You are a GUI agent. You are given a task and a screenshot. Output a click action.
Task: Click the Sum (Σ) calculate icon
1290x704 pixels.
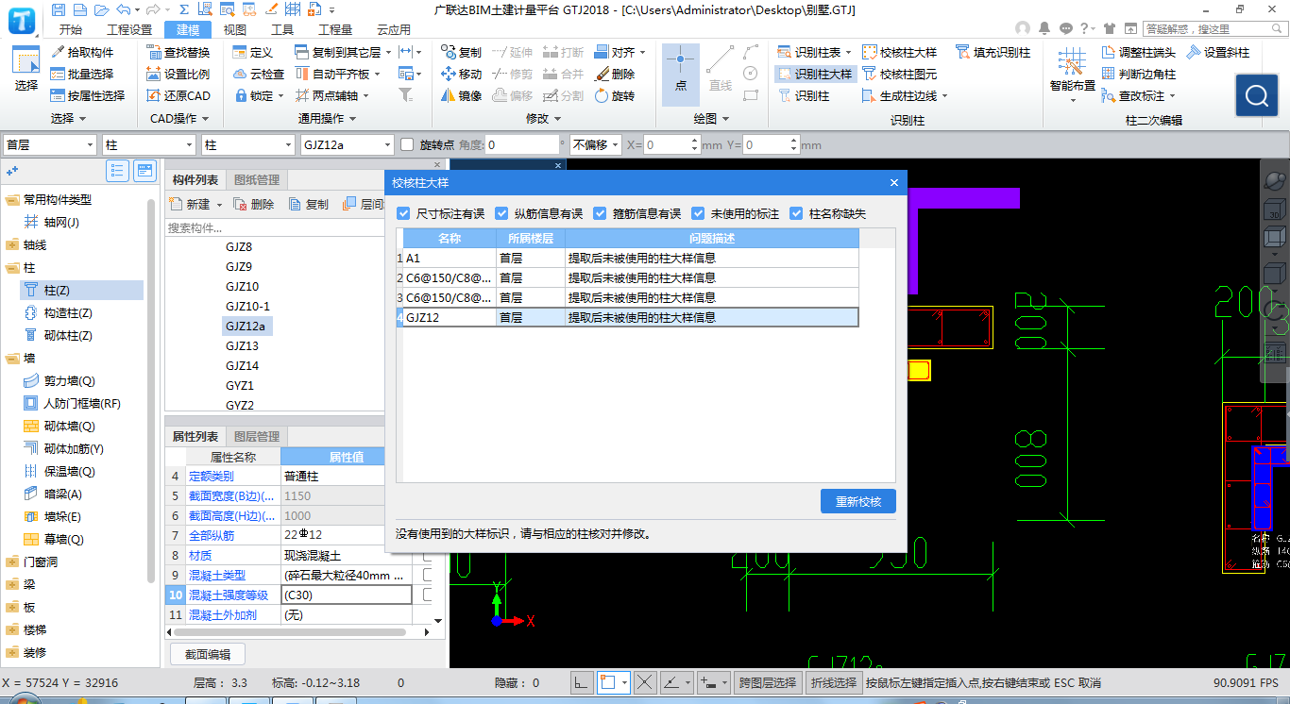click(184, 9)
